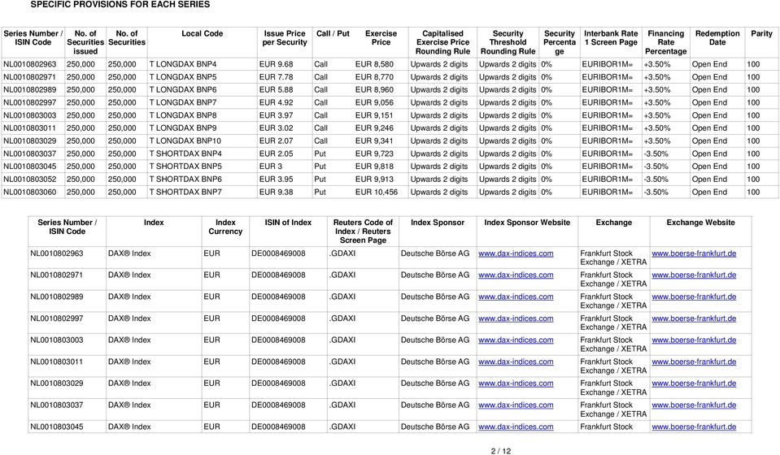The image size is (780, 455).
Task: Click local code T SHORTDAX BNP4
Action: (x=185, y=154)
